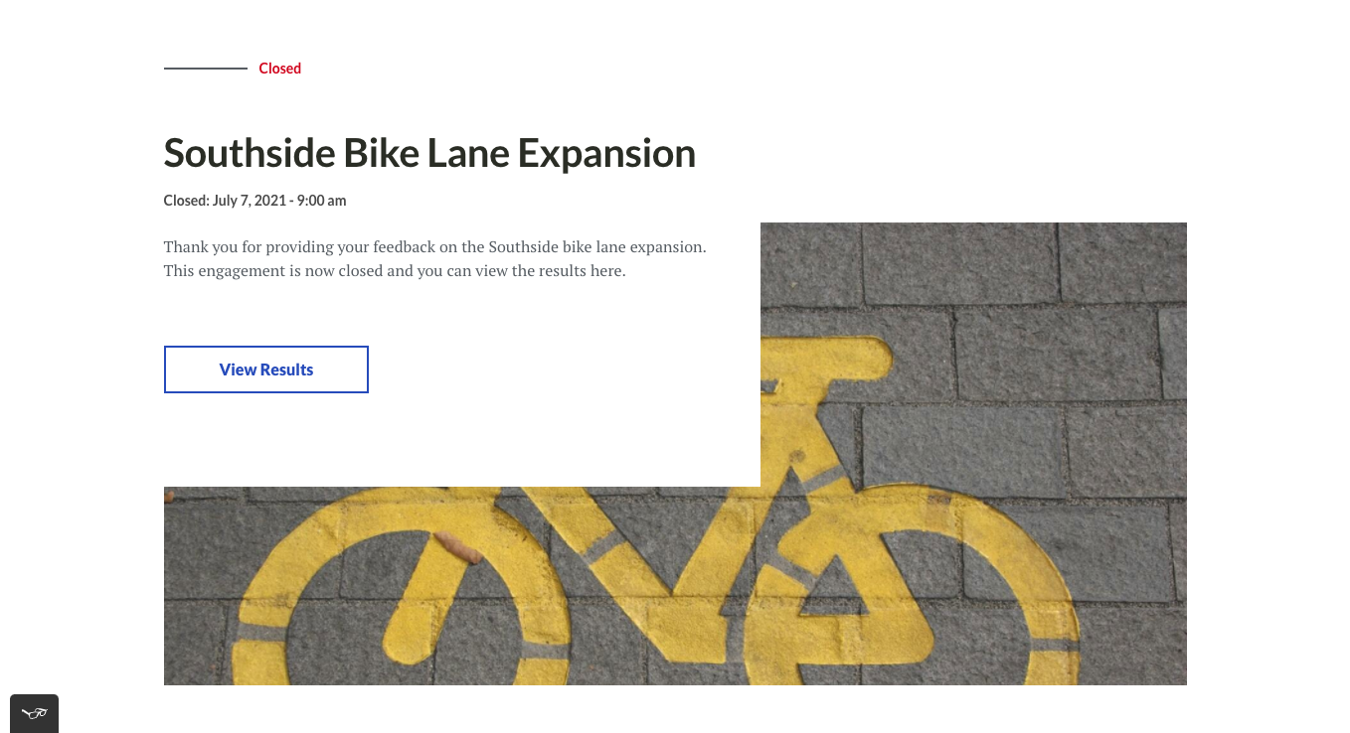The image size is (1350, 733).
Task: Select the red Closed status label
Action: point(279,69)
